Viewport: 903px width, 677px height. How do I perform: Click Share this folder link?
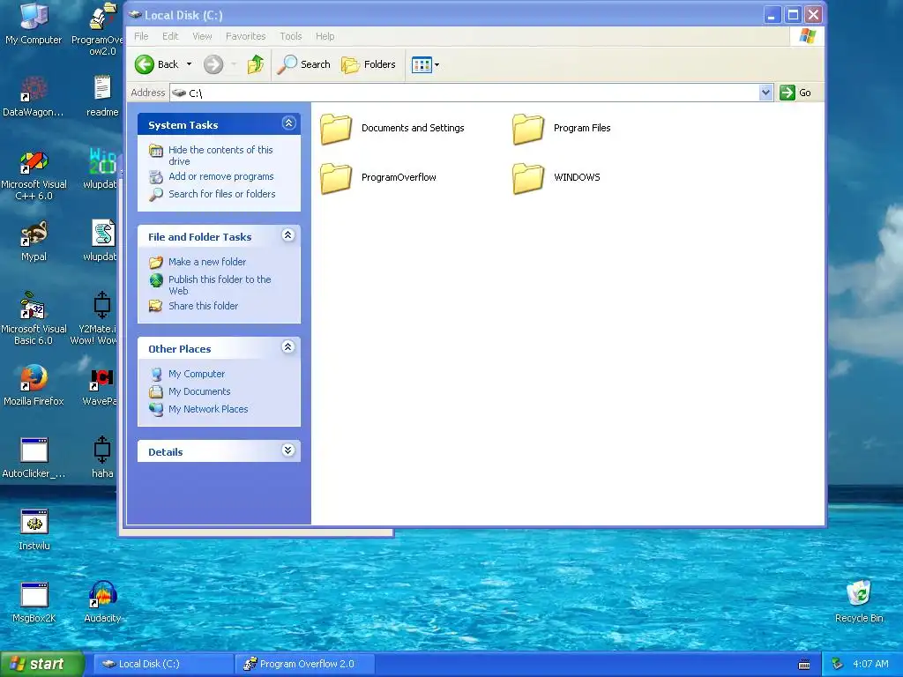click(204, 306)
